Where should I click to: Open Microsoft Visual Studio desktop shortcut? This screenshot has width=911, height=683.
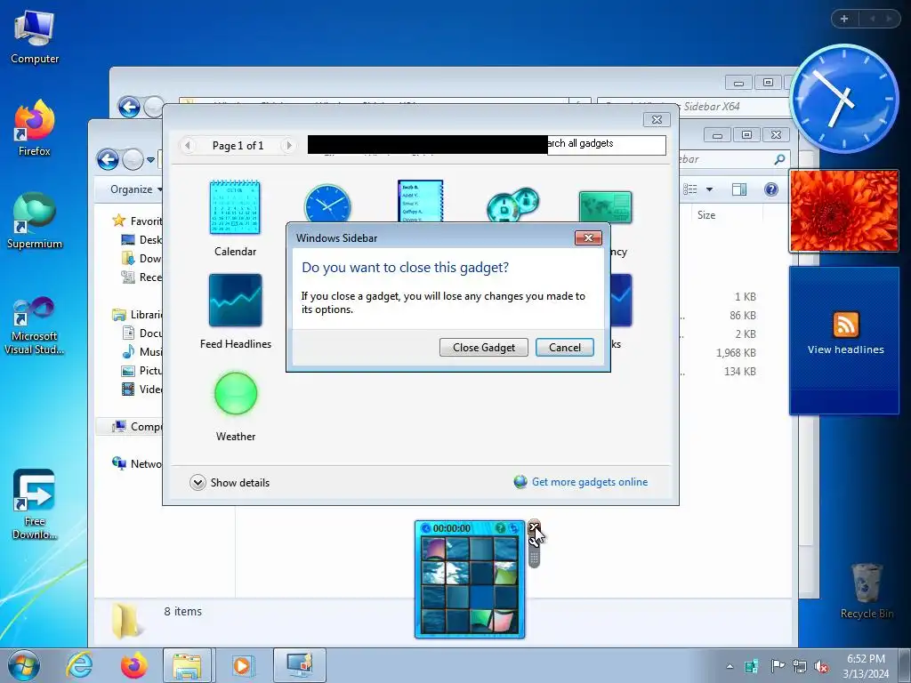[35, 325]
